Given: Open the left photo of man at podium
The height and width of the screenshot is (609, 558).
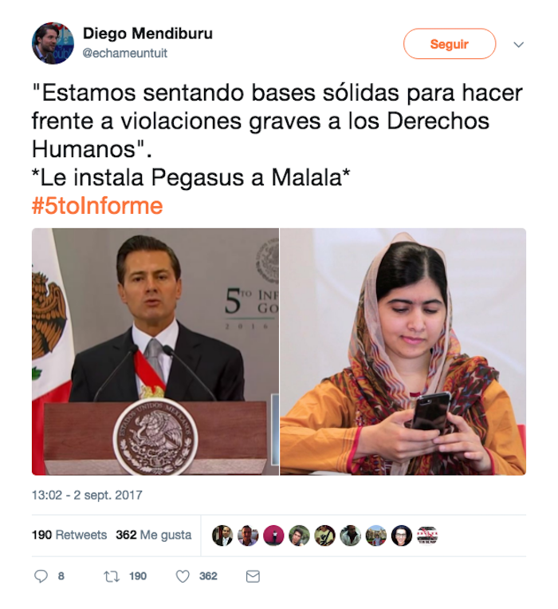Looking at the screenshot, I should [x=155, y=351].
